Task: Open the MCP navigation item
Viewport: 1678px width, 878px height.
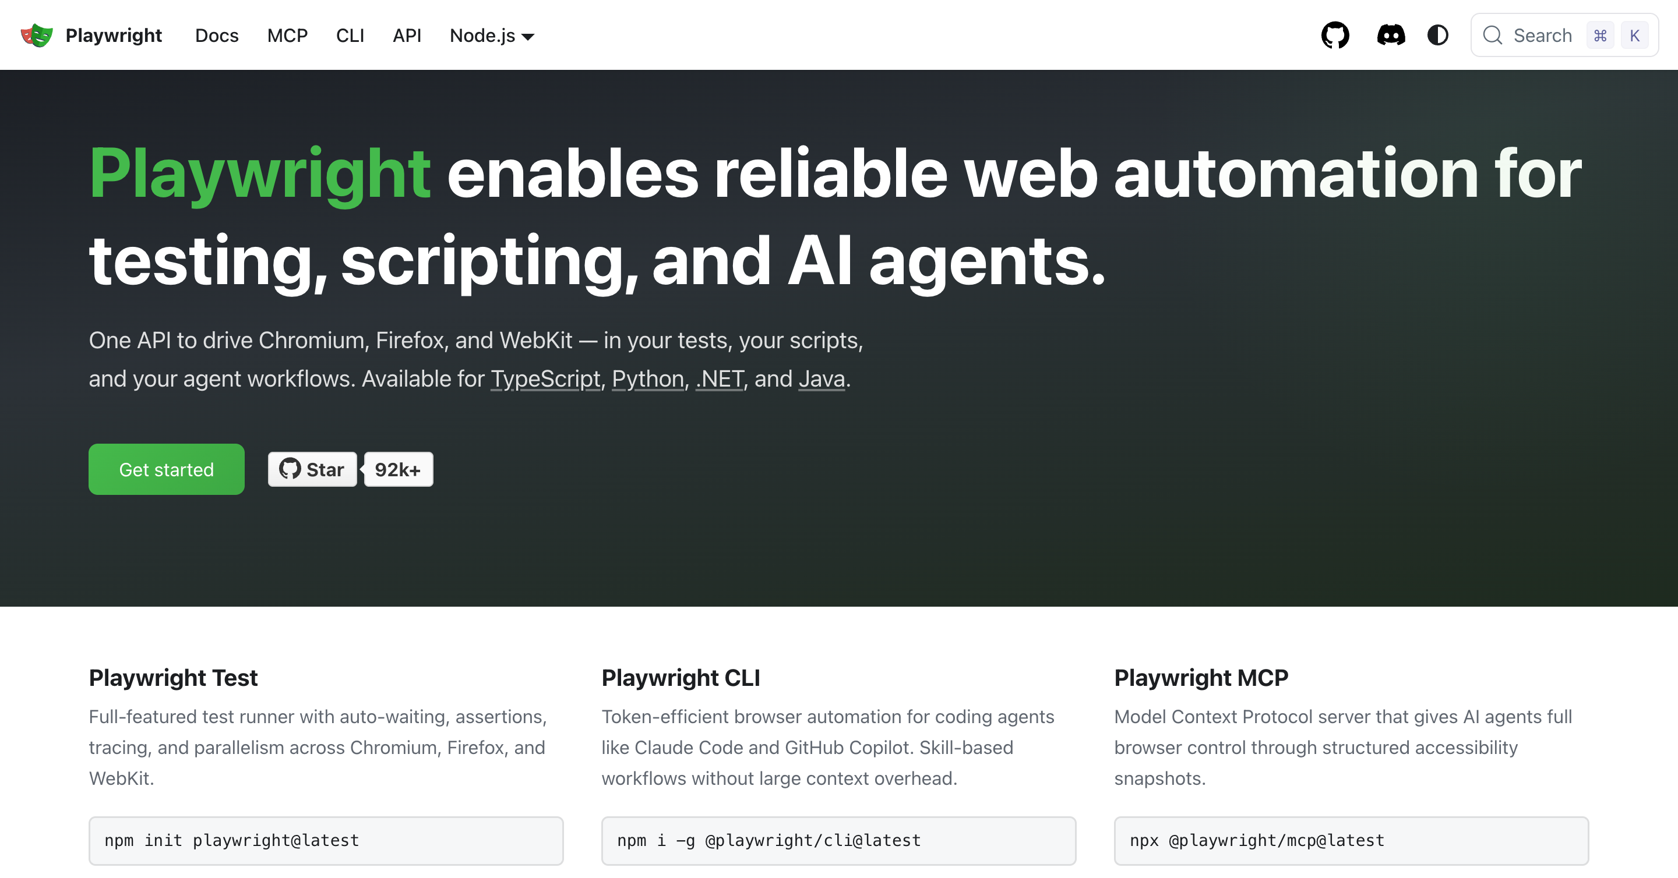Action: (x=287, y=35)
